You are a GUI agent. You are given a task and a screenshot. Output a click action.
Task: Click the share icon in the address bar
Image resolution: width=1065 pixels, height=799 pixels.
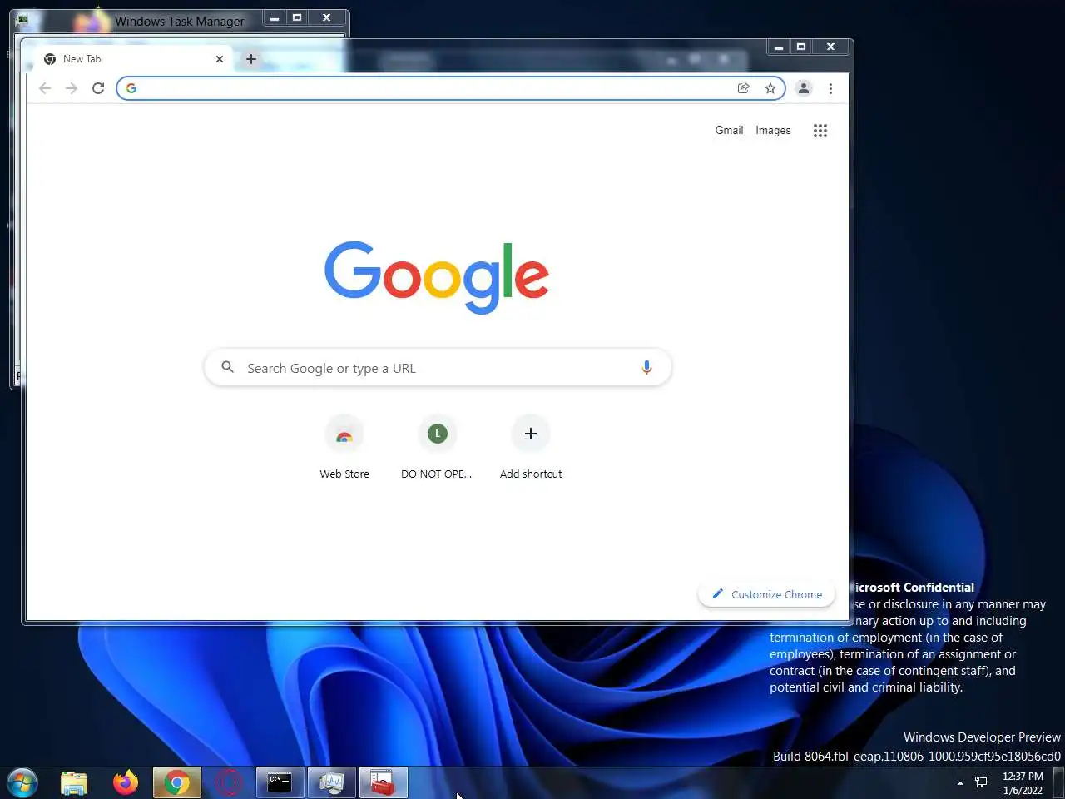tap(744, 88)
